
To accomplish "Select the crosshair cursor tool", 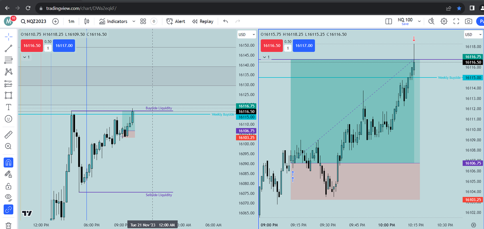I will 8,36.
